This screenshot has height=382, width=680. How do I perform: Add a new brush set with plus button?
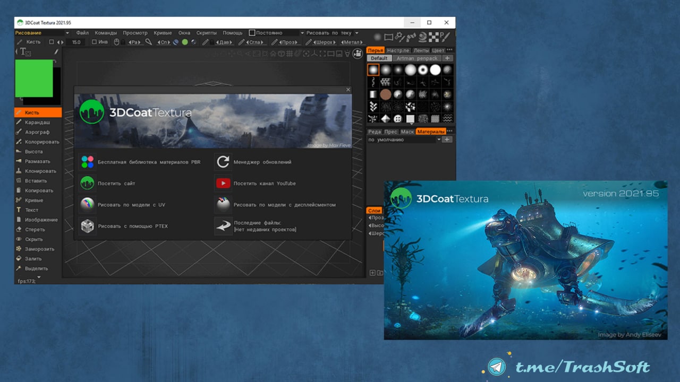click(447, 58)
